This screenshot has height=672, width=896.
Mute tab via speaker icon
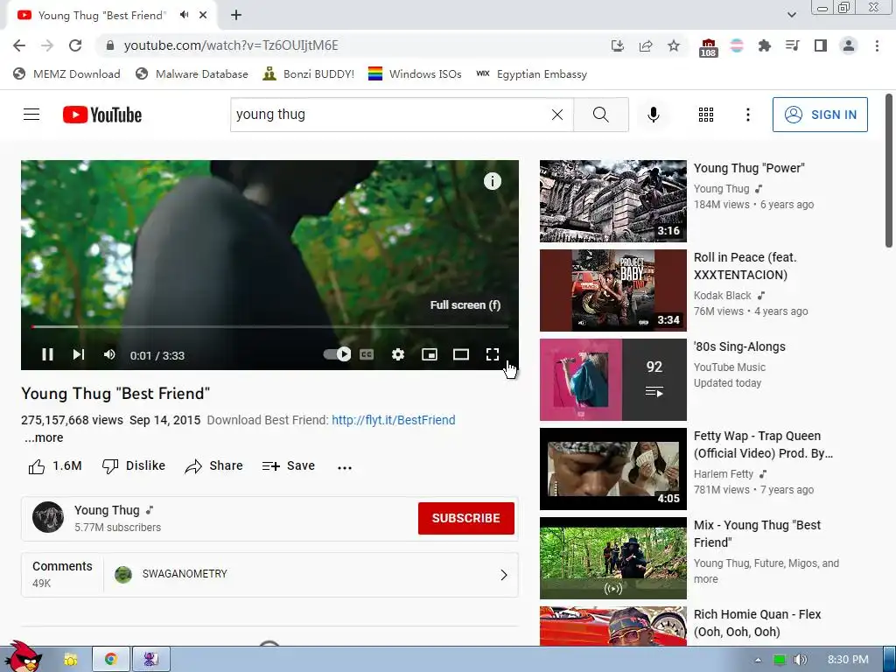click(184, 15)
